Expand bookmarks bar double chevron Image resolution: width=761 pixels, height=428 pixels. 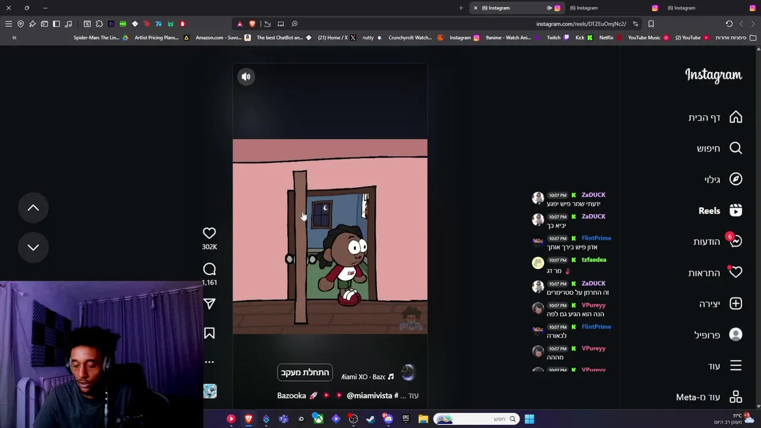(14, 37)
